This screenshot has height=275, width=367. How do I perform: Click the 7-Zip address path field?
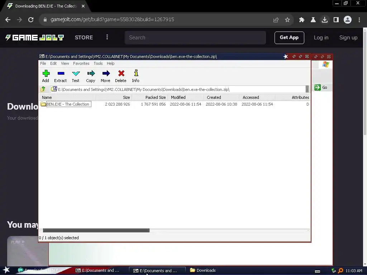click(178, 89)
